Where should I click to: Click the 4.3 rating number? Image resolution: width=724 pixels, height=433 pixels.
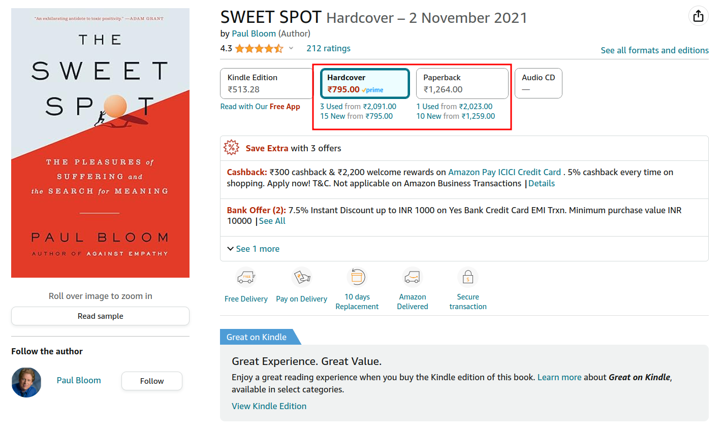click(226, 48)
